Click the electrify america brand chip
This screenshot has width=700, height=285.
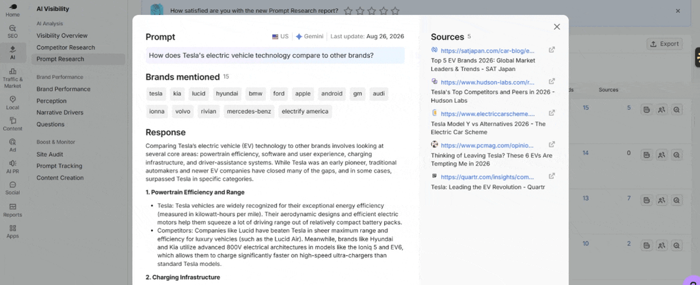click(x=305, y=111)
